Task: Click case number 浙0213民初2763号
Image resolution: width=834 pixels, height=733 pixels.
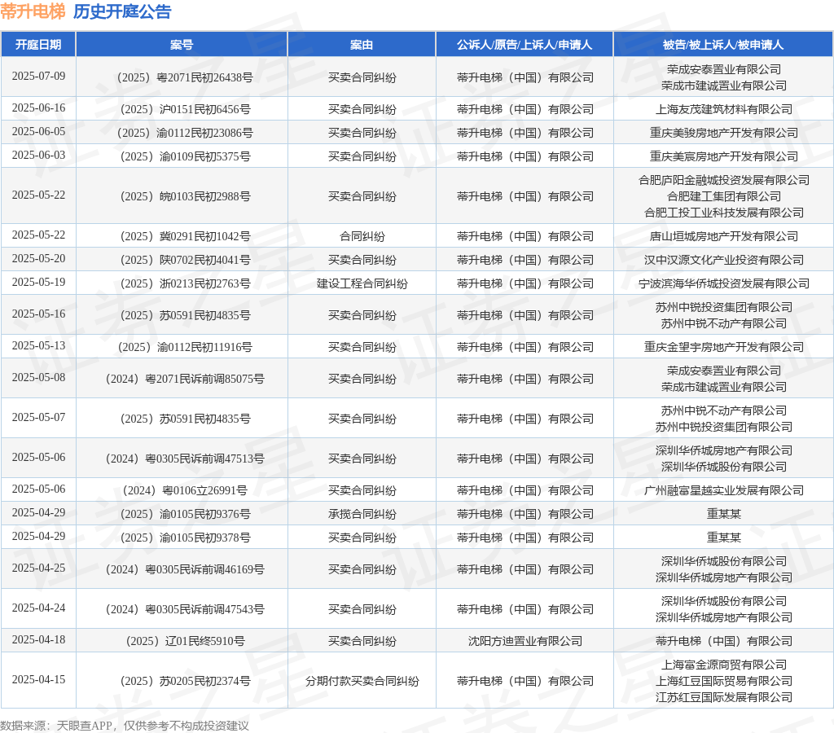Action: [x=185, y=284]
